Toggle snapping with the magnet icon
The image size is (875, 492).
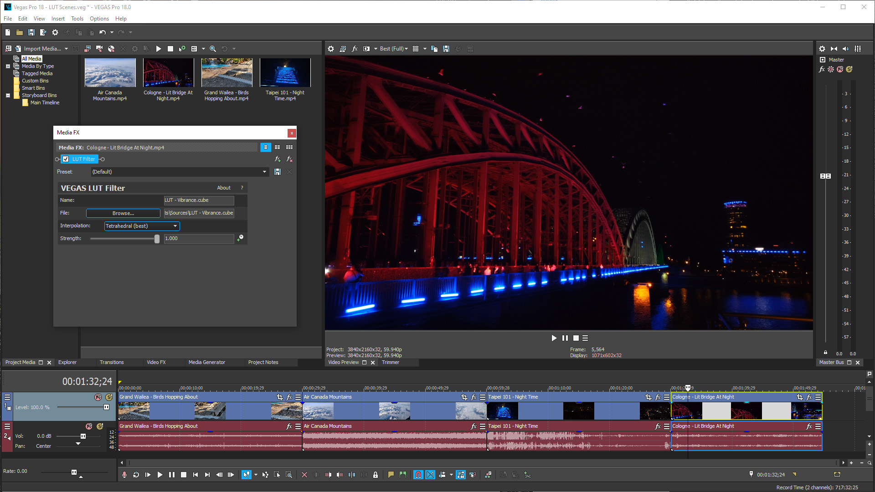pos(418,475)
